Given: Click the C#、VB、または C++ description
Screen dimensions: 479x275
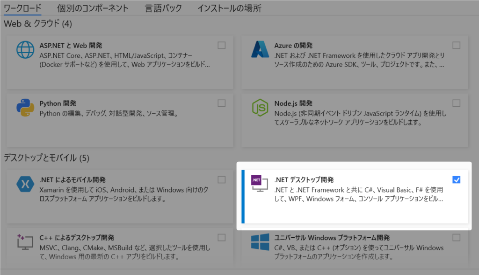Looking at the screenshot, I should [x=359, y=252].
